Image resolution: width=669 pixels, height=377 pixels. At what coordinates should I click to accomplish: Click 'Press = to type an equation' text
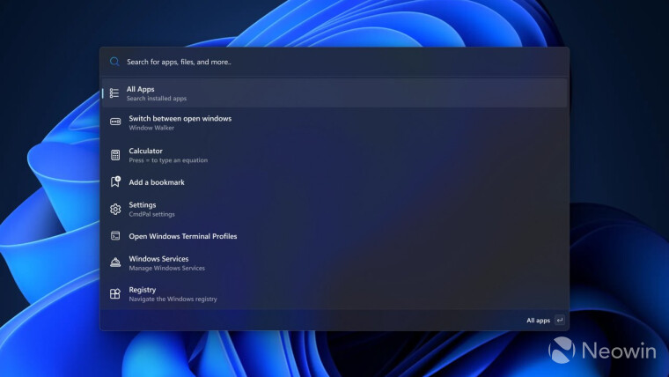(168, 160)
